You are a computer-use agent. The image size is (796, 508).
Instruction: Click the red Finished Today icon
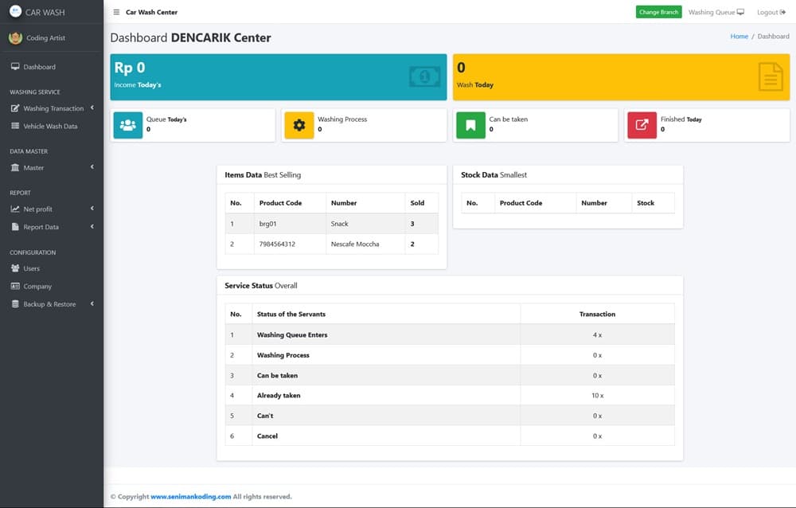[x=642, y=125]
